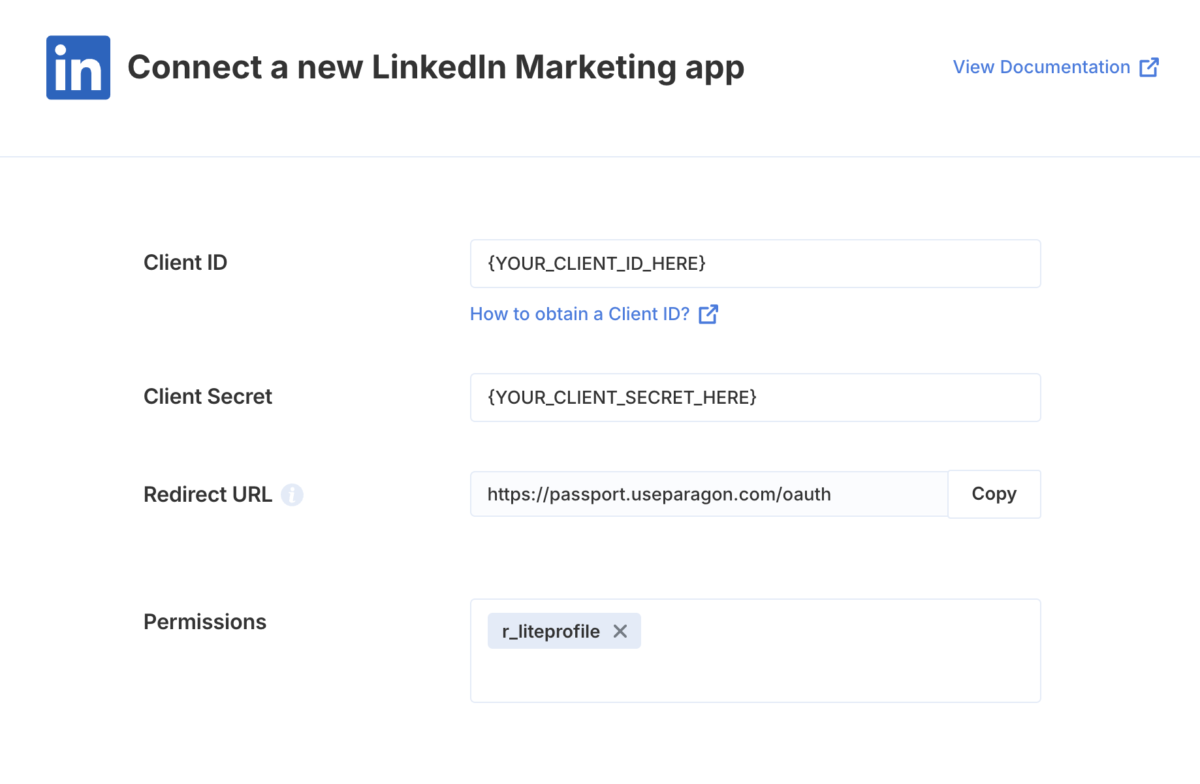Click the {YOUR_CLIENT_ID_HERE} placeholder text
This screenshot has height=784, width=1200.
[597, 263]
